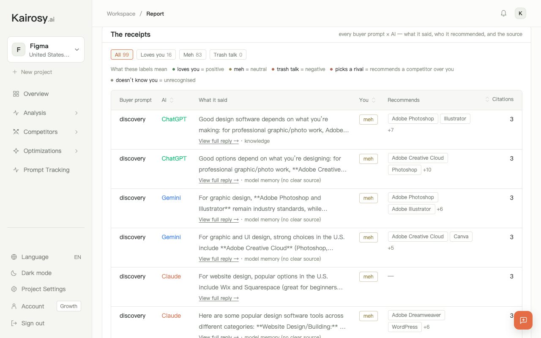This screenshot has width=541, height=338.
Task: View full reply for the Wix and Squarespace row
Action: [x=219, y=298]
